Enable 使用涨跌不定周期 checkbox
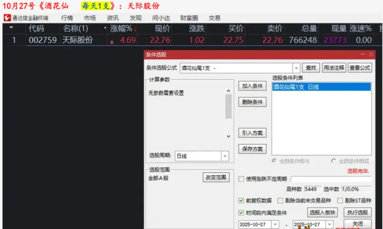383x229 pixels. pos(242,179)
